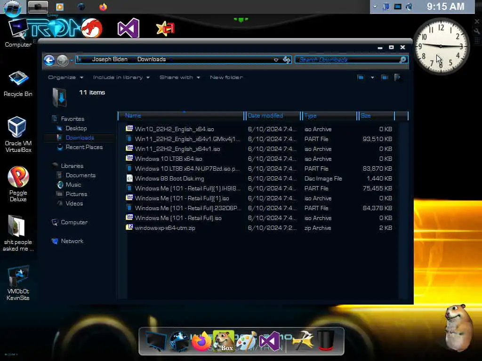Select Computer in the navigation pane

74,222
